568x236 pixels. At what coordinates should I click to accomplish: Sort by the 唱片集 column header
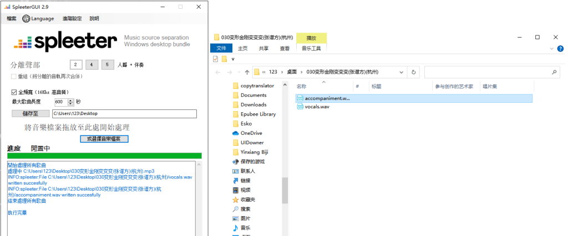[490, 87]
